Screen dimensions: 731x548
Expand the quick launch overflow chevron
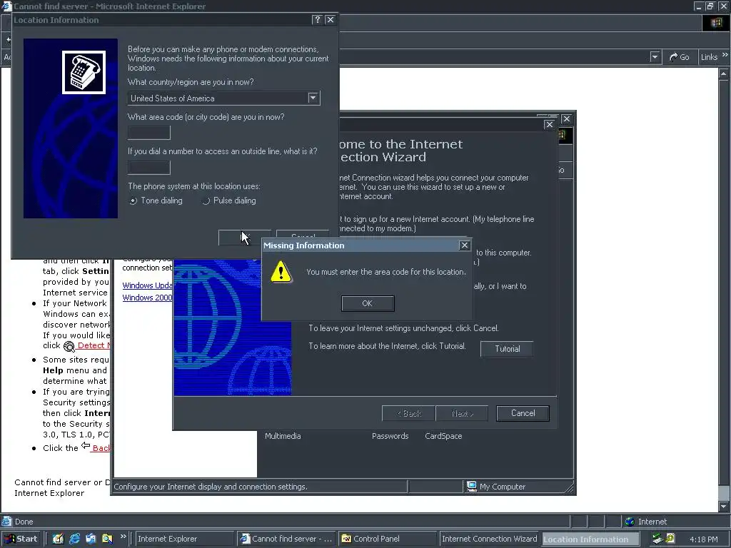tap(123, 537)
